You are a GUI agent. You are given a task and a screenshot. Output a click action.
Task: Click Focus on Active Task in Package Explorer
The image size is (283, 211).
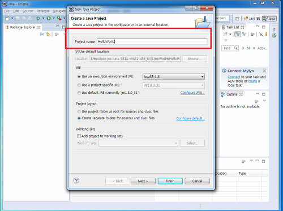coord(57,35)
